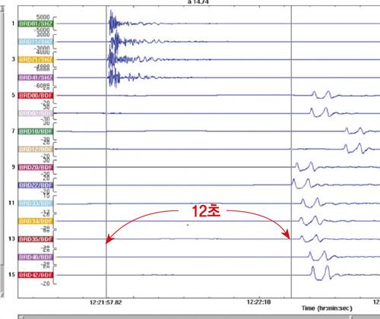Click the 5000 scale value on channel 1
Image resolution: width=380 pixels, height=319 pixels.
coord(43,17)
